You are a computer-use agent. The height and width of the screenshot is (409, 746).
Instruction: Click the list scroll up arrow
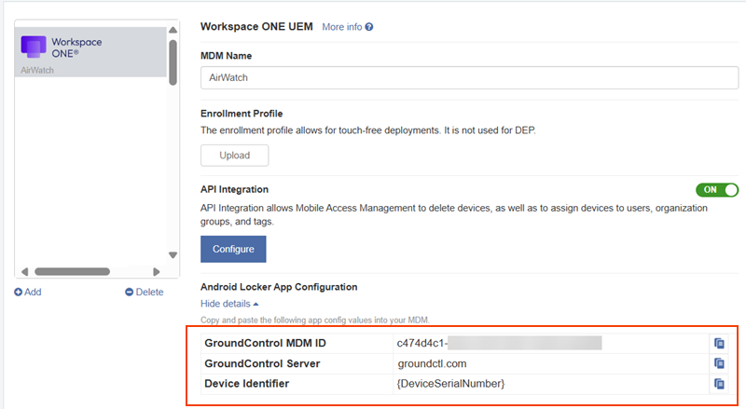tap(173, 30)
